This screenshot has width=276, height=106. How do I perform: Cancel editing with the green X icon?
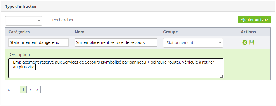(x=245, y=42)
